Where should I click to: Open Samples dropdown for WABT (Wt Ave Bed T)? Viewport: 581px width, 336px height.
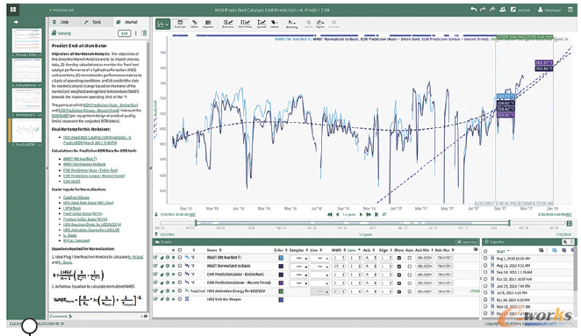pos(298,258)
